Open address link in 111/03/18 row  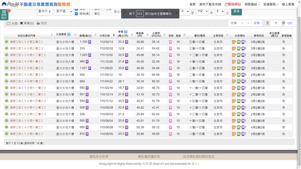click(28, 88)
